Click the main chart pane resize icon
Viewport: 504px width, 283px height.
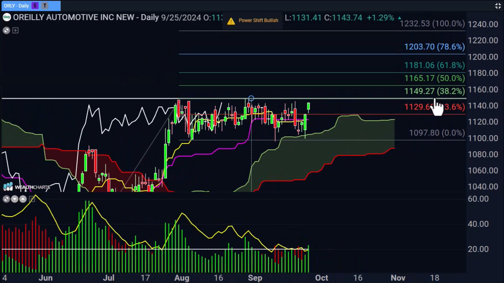6,31
